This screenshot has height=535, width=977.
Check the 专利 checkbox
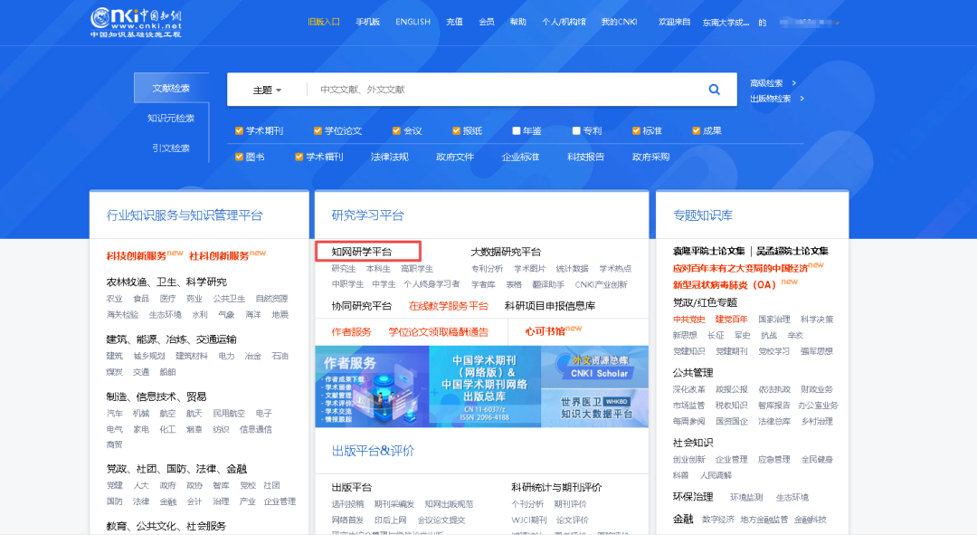pos(577,129)
